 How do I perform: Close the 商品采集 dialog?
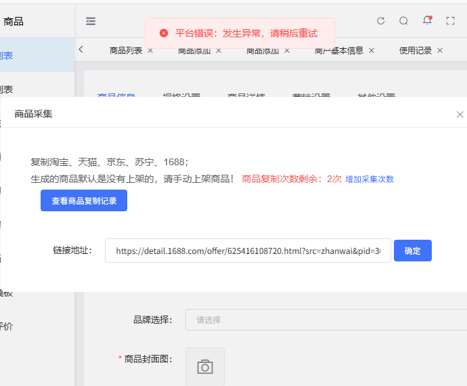point(460,114)
